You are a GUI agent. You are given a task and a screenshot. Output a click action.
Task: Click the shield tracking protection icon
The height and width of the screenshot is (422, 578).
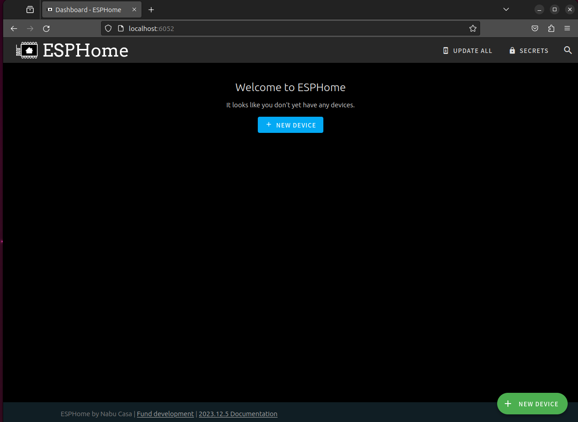coord(108,28)
